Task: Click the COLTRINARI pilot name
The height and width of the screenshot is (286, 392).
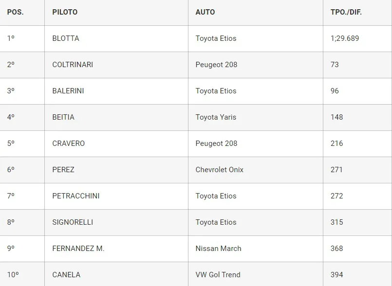Action: click(x=73, y=65)
